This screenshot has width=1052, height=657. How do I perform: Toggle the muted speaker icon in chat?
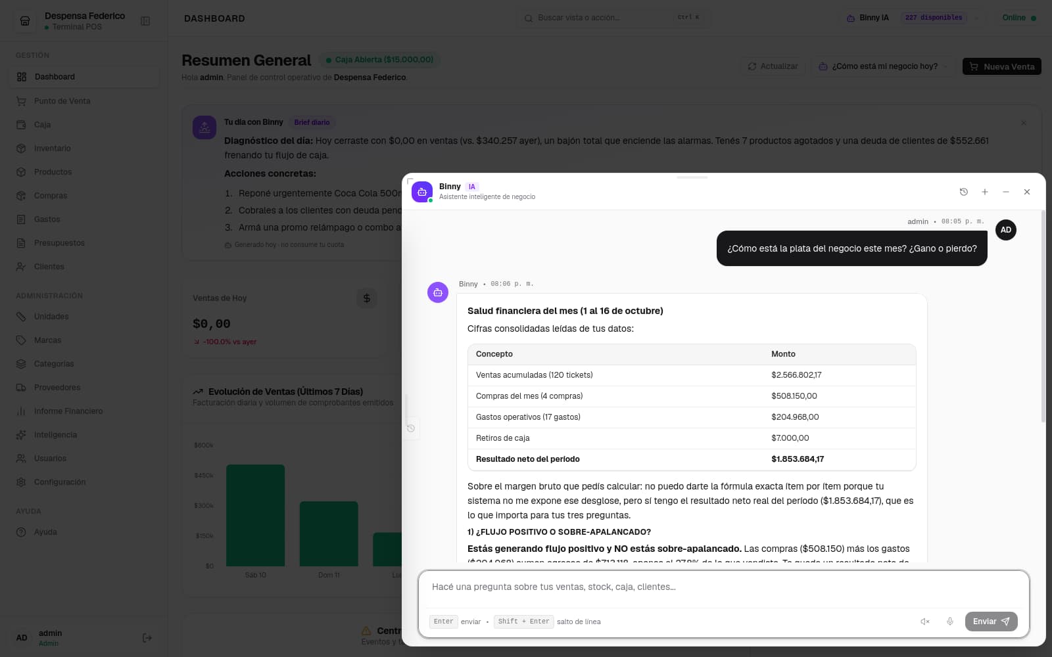[924, 622]
